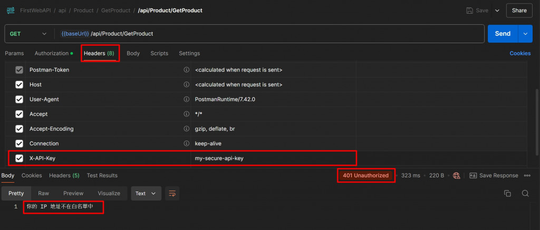Expand the Text format dropdown

tap(146, 193)
